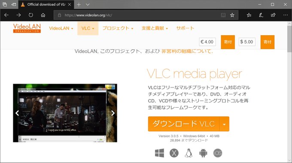The width and height of the screenshot is (292, 163).
Task: Maximize the browser window
Action: point(272,4)
